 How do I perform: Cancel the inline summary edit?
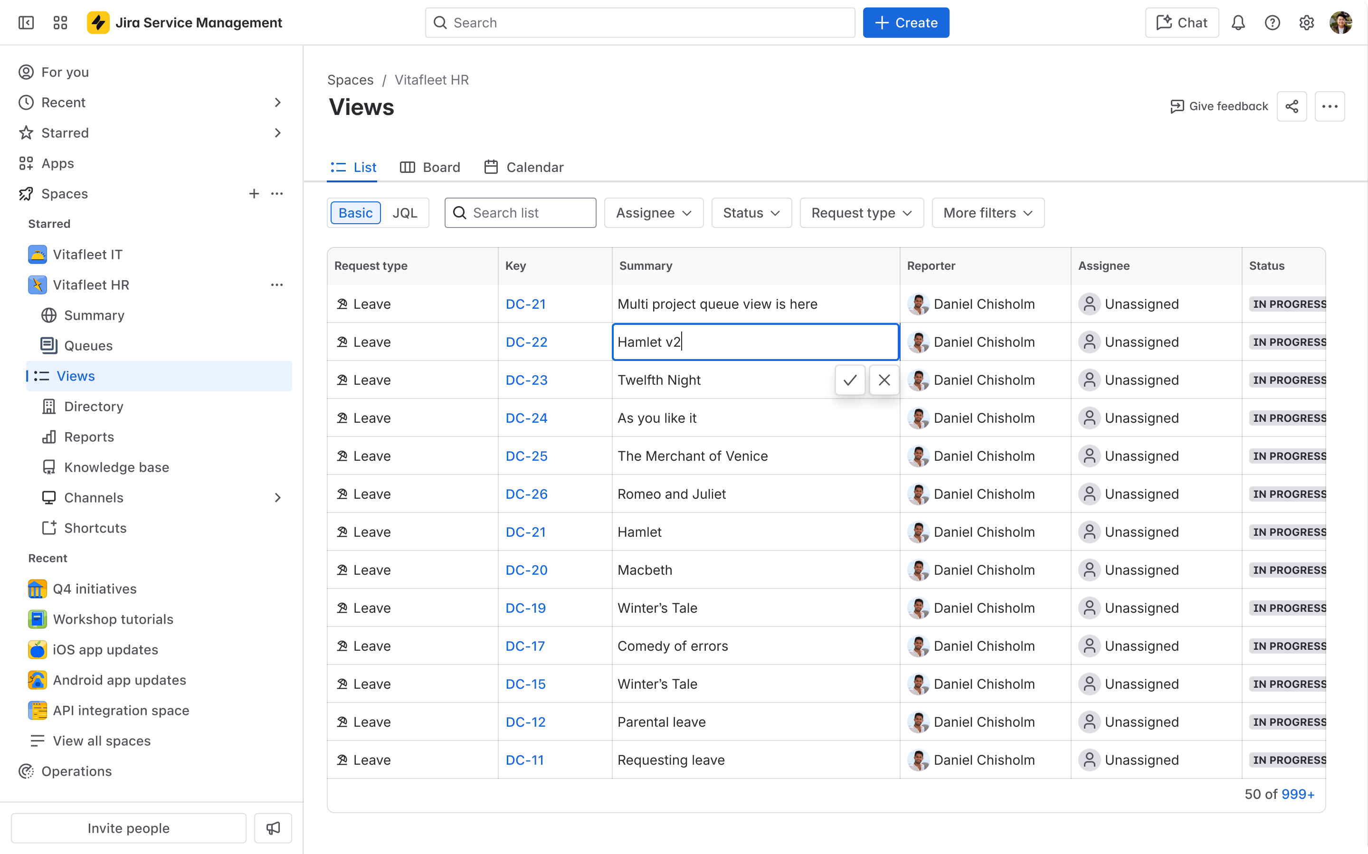(884, 380)
